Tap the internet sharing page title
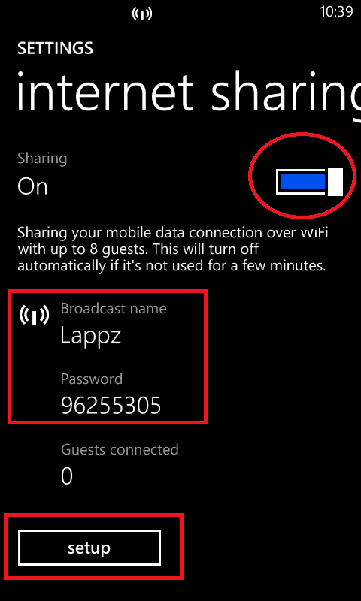 click(189, 93)
